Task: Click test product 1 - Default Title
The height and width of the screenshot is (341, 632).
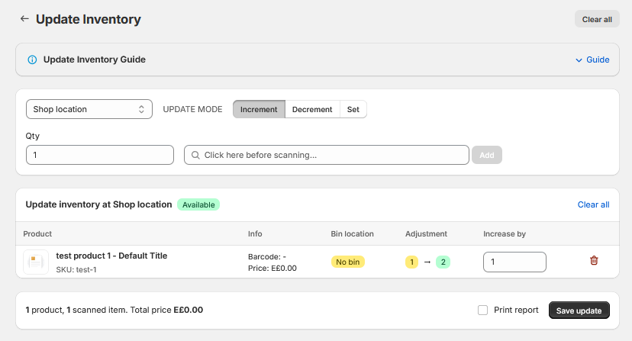Action: coord(111,256)
